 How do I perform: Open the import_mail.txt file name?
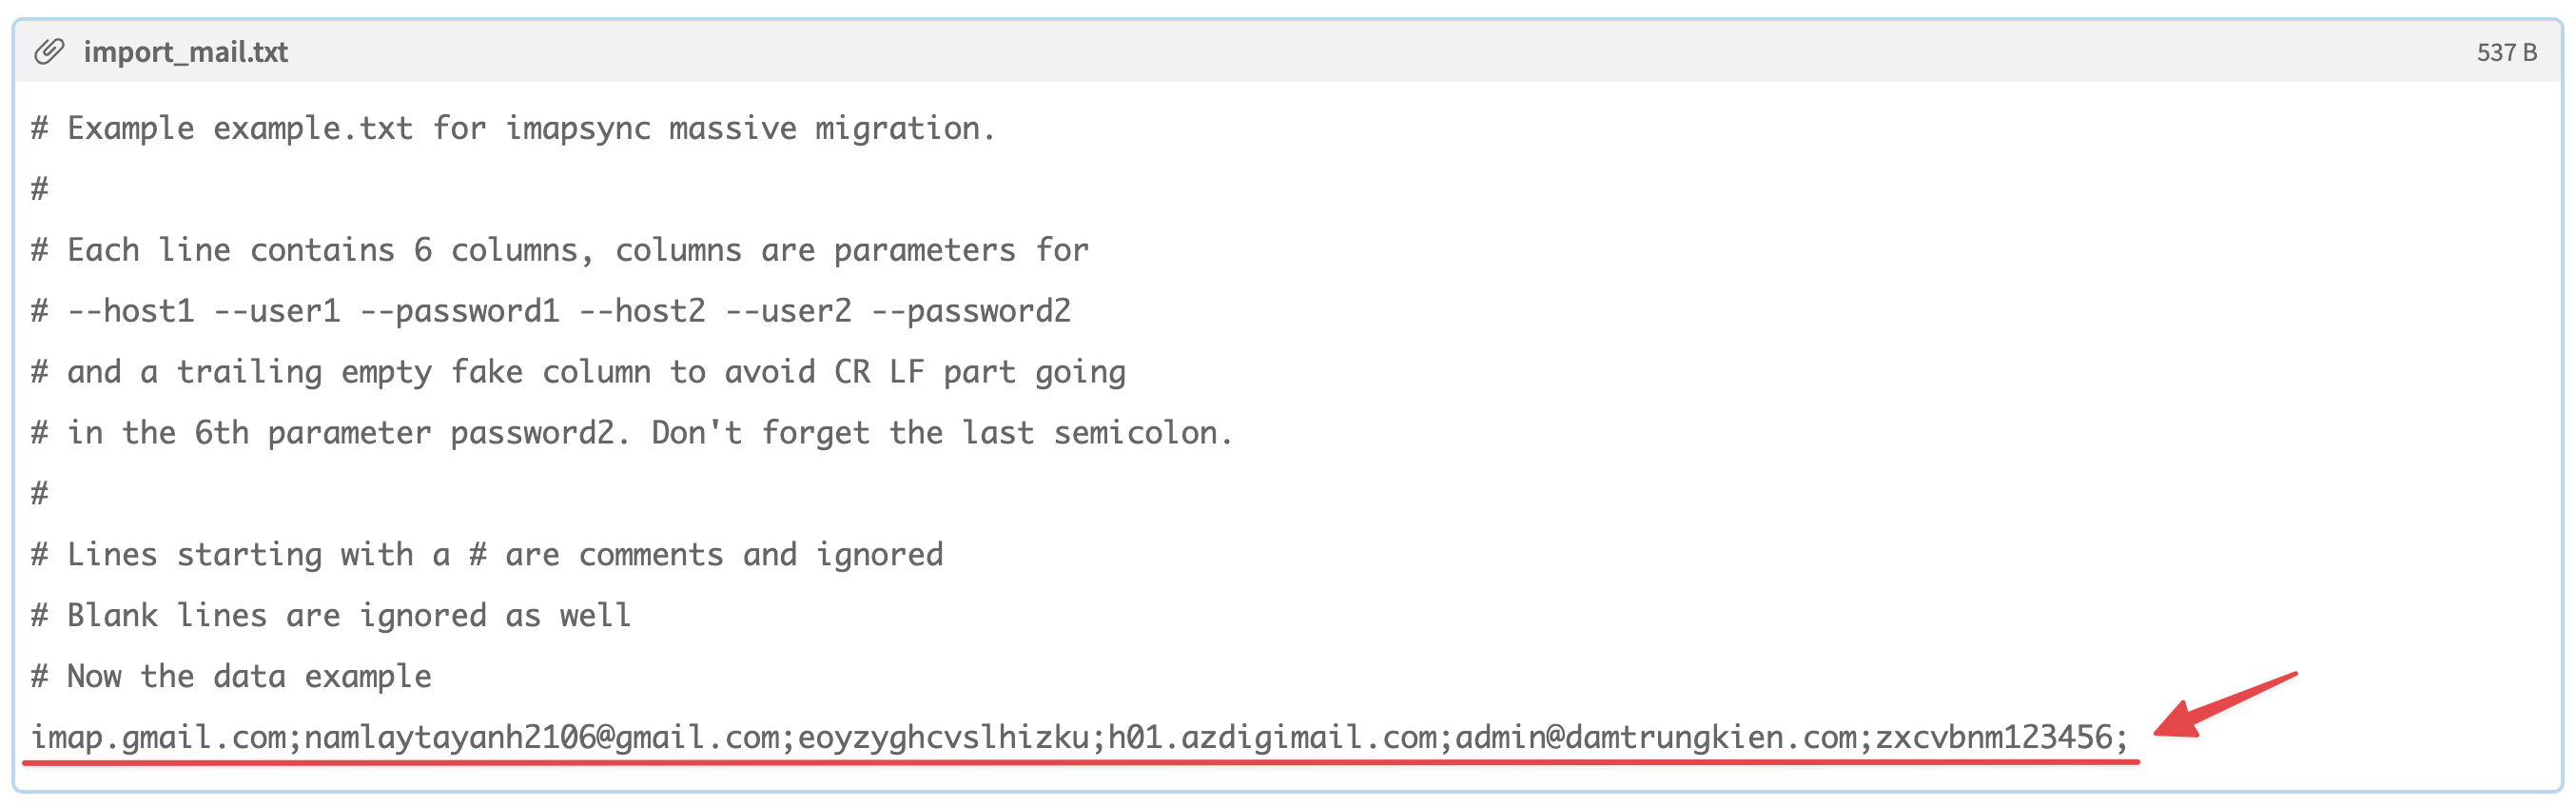click(x=185, y=52)
